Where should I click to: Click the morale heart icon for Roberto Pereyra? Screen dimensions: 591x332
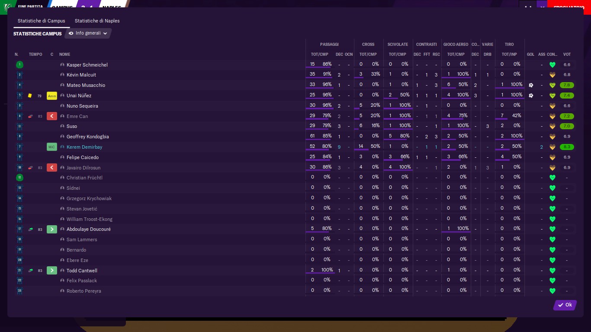552,291
